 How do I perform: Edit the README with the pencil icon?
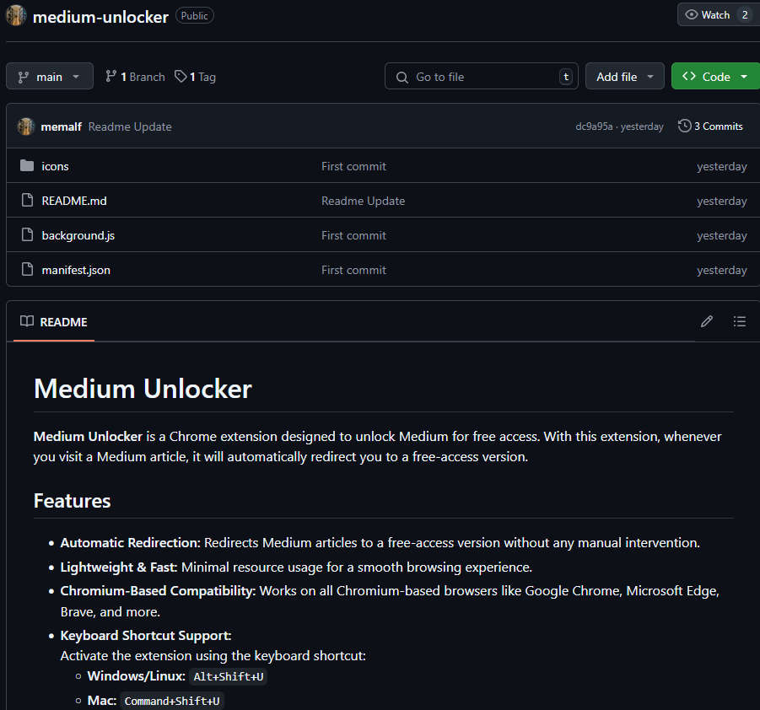(x=706, y=321)
